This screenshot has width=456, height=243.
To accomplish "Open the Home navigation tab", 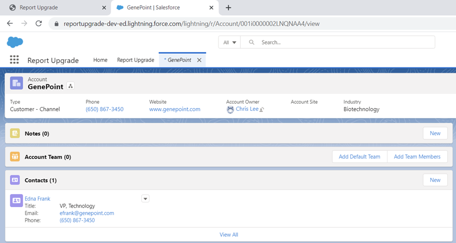I will pos(101,60).
